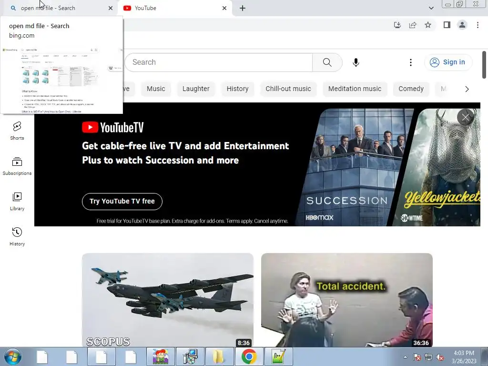Viewport: 488px width, 366px height.
Task: Open Subscriptions in the sidebar
Action: (17, 166)
